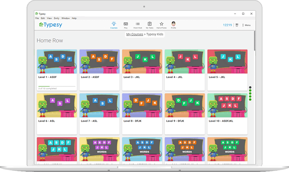Close the Typesy window
The image size is (289, 172).
click(251, 14)
